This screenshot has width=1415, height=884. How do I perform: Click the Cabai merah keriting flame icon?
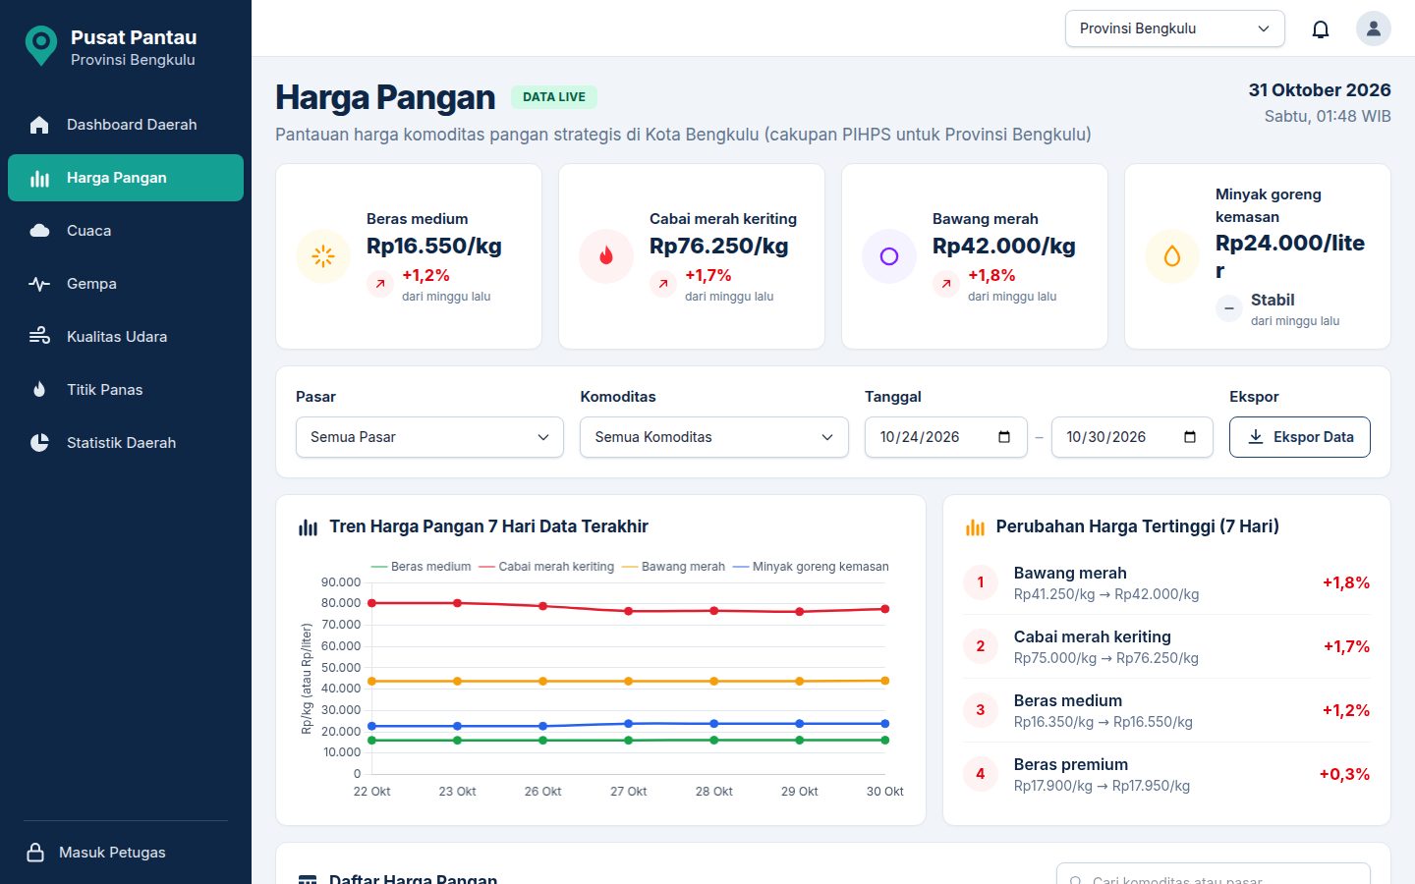[x=606, y=256]
